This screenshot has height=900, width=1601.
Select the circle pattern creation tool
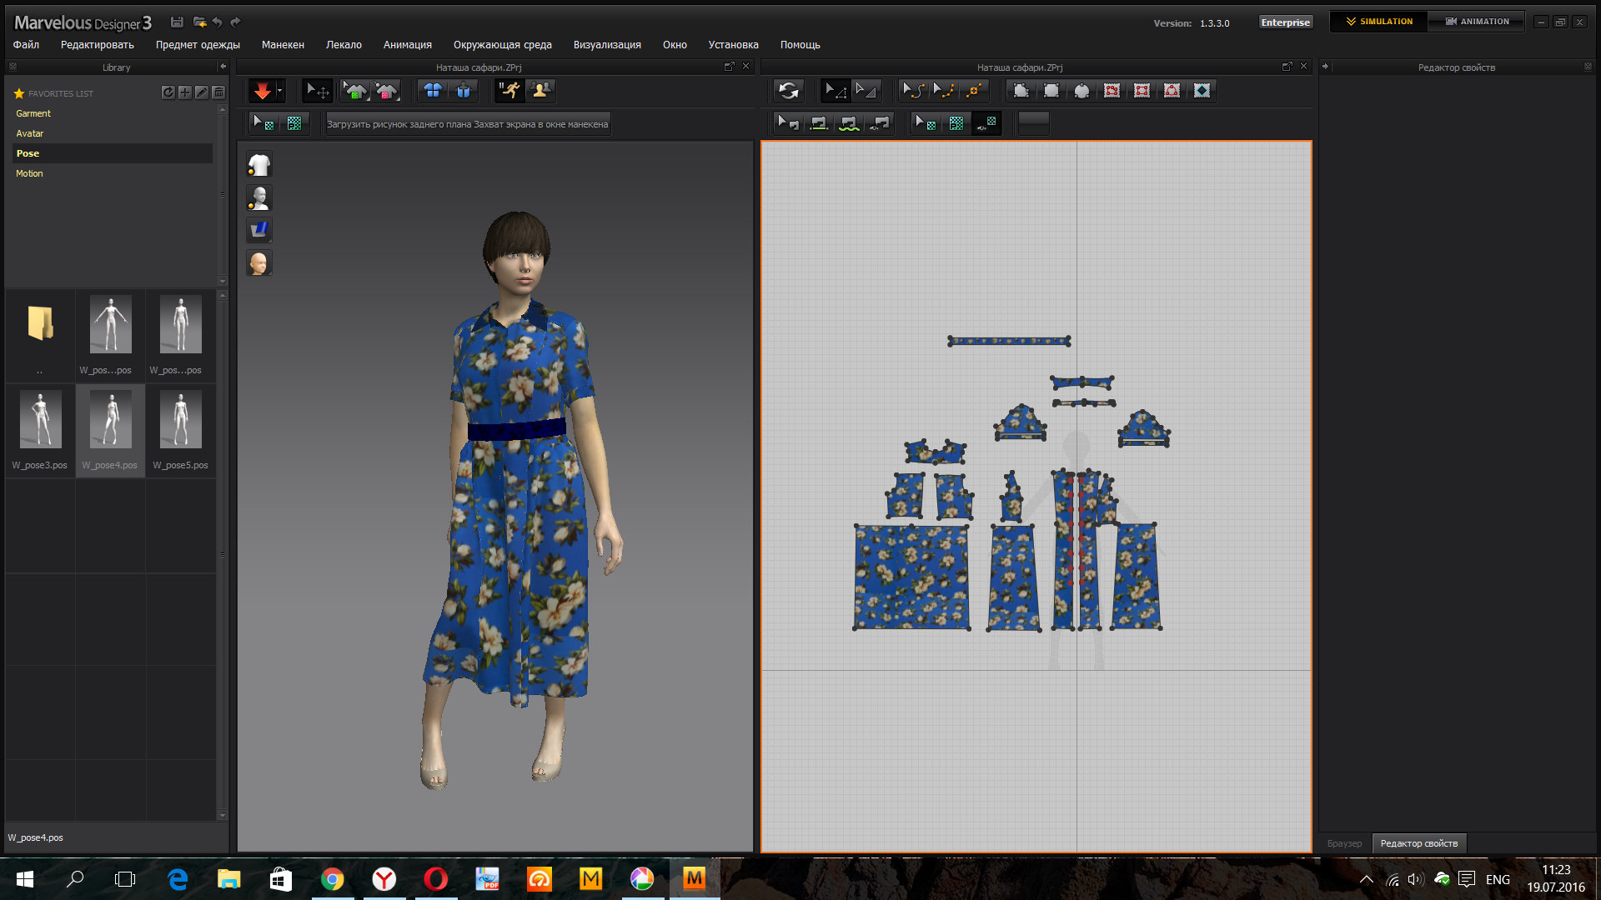[1082, 91]
